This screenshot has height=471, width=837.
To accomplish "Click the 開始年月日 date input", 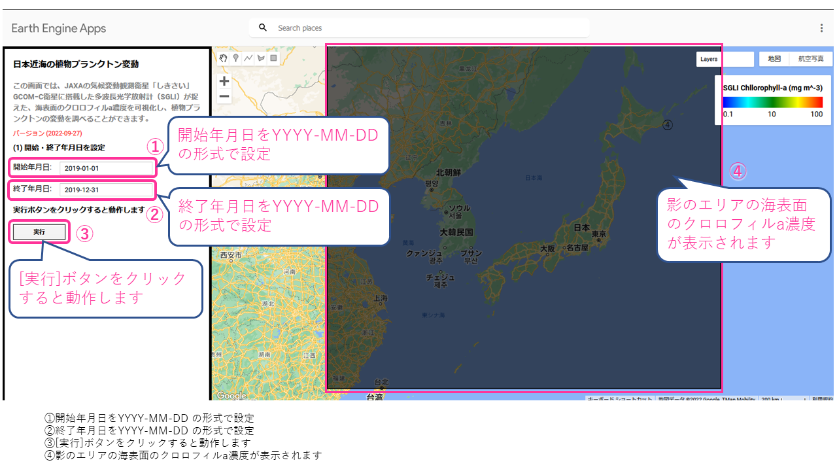I will click(106, 168).
